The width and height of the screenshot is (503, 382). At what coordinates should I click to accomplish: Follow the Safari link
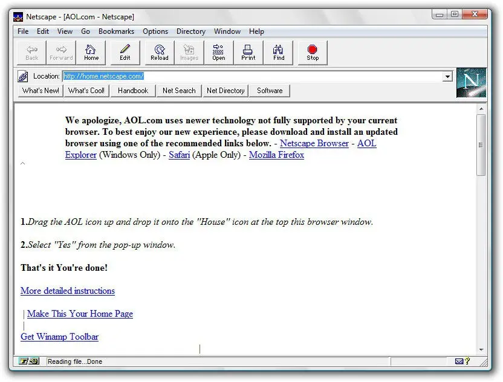pyautogui.click(x=180, y=155)
